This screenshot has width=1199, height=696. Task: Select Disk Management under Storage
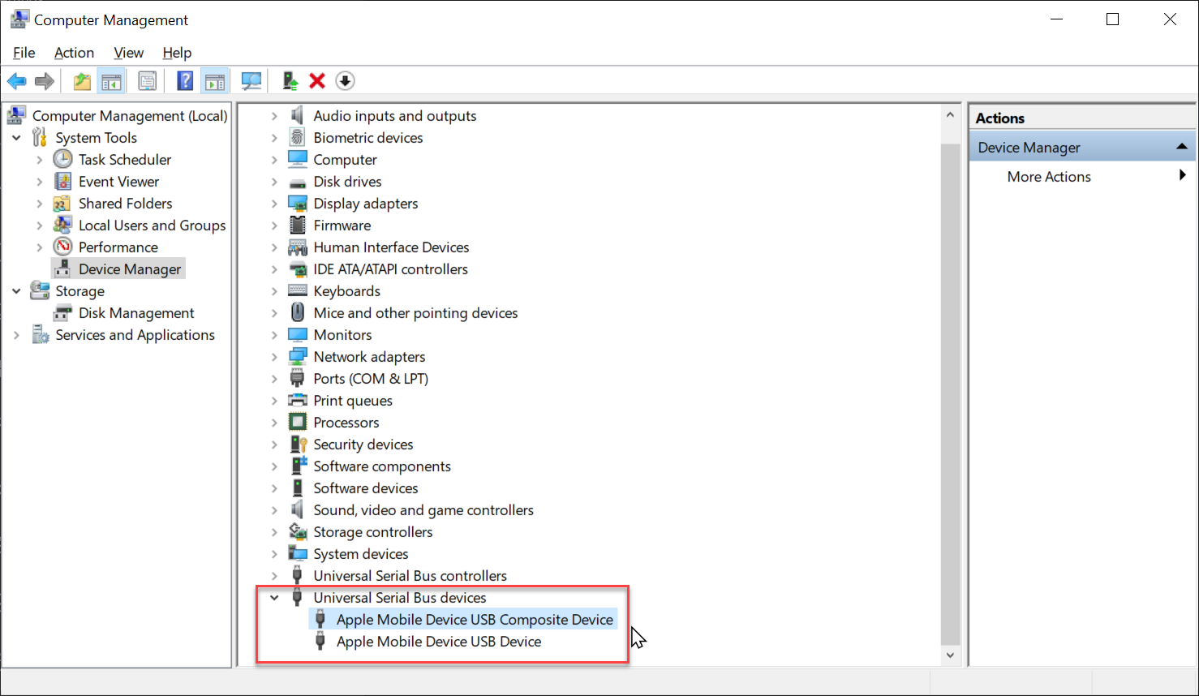[136, 313]
